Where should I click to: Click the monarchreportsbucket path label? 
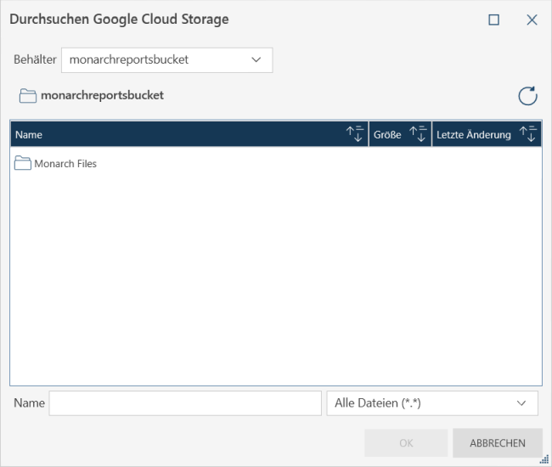coord(102,96)
